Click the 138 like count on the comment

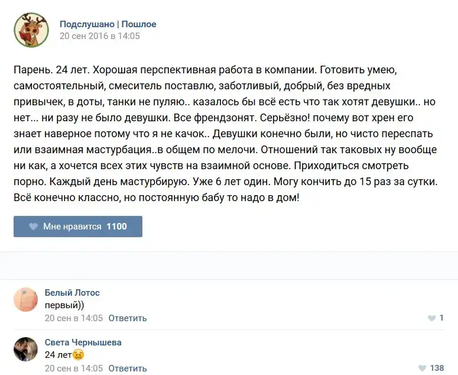point(437,368)
